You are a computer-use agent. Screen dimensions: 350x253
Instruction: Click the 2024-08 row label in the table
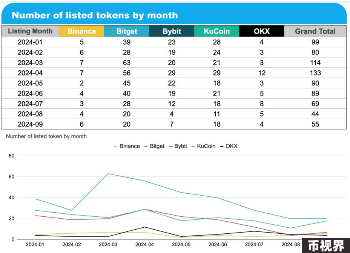30,114
